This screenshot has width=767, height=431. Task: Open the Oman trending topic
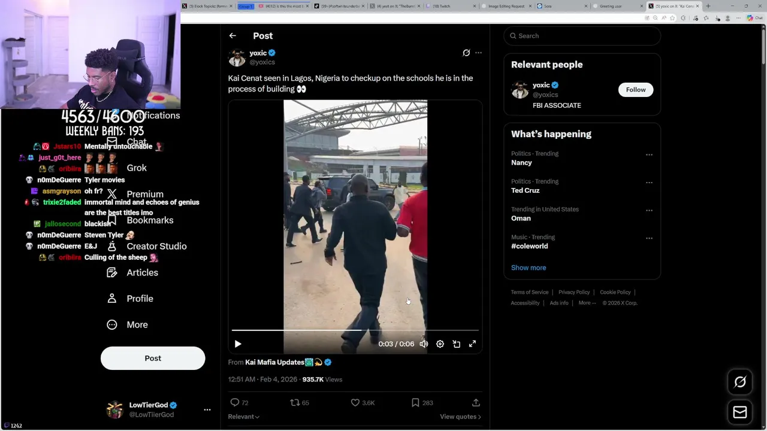pos(521,218)
